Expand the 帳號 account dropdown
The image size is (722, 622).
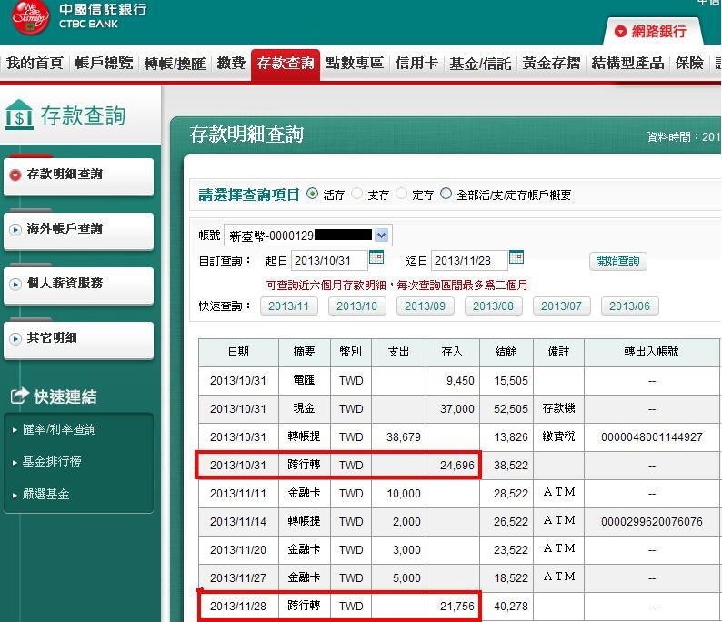[381, 236]
